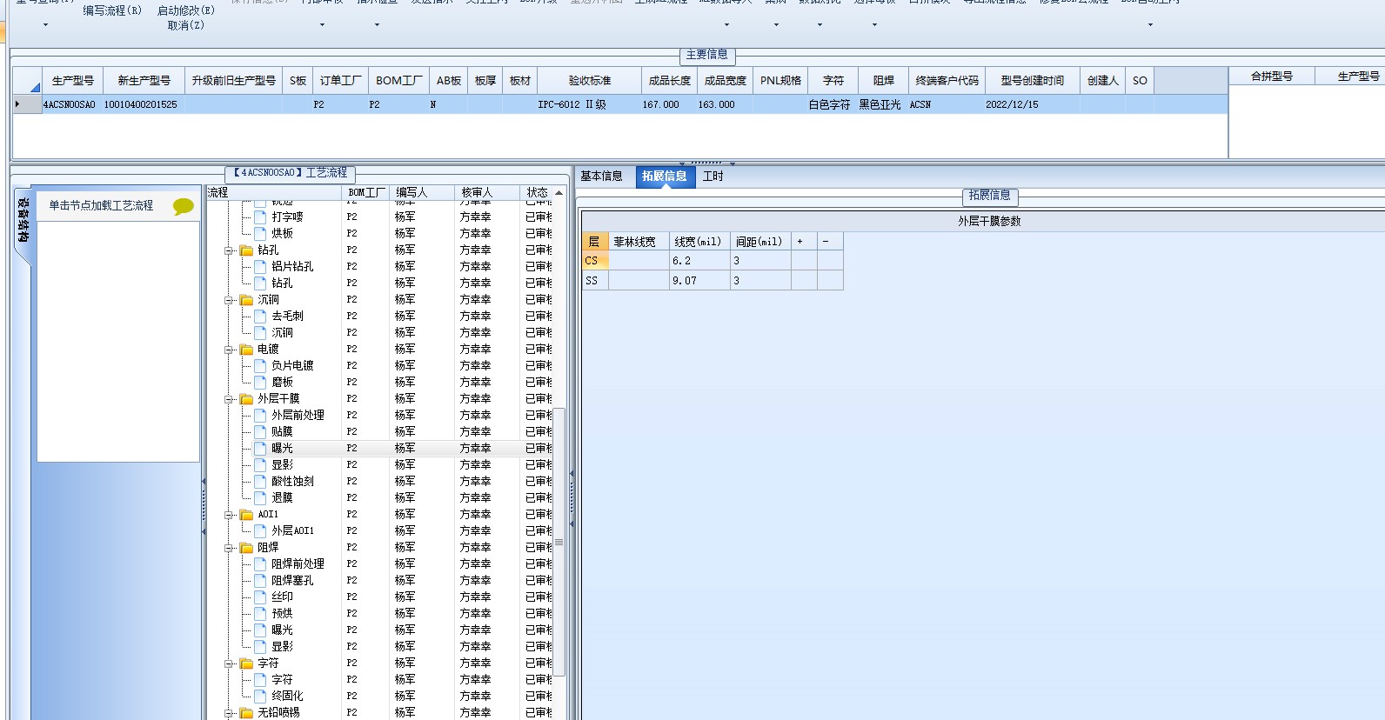Click the yellow speech bubble icon
The width and height of the screenshot is (1385, 720).
[x=183, y=207]
